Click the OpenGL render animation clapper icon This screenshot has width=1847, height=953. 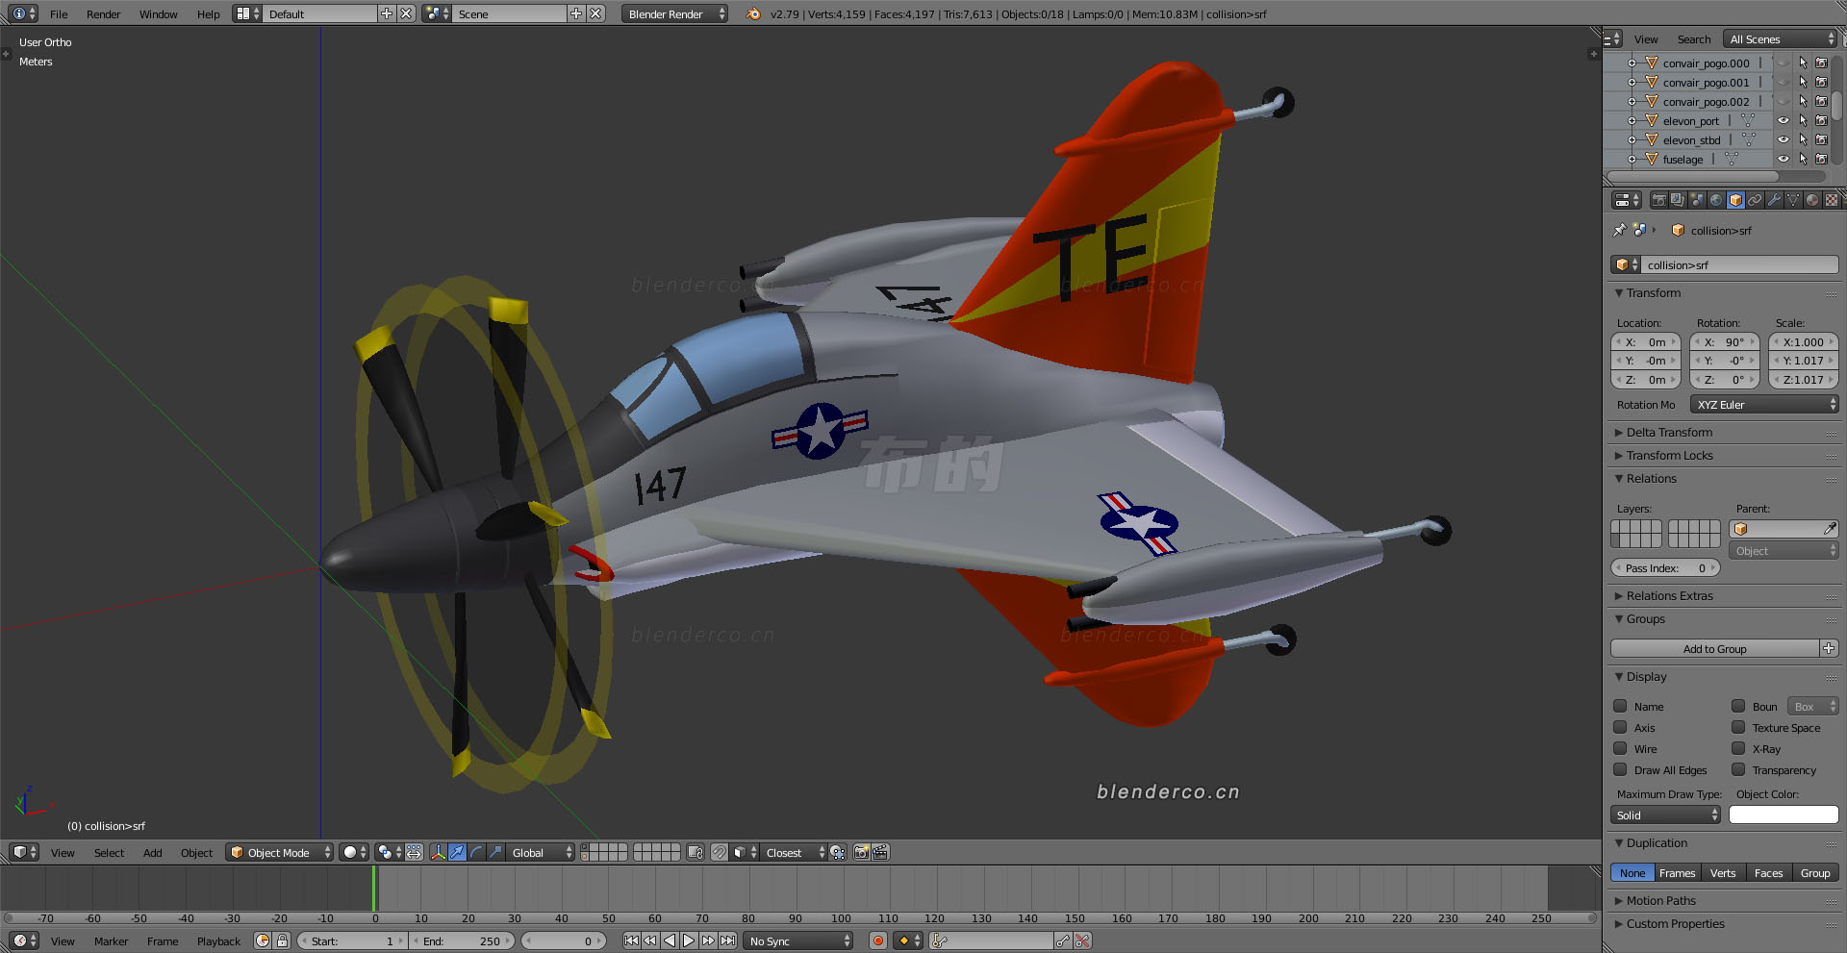[x=880, y=852]
